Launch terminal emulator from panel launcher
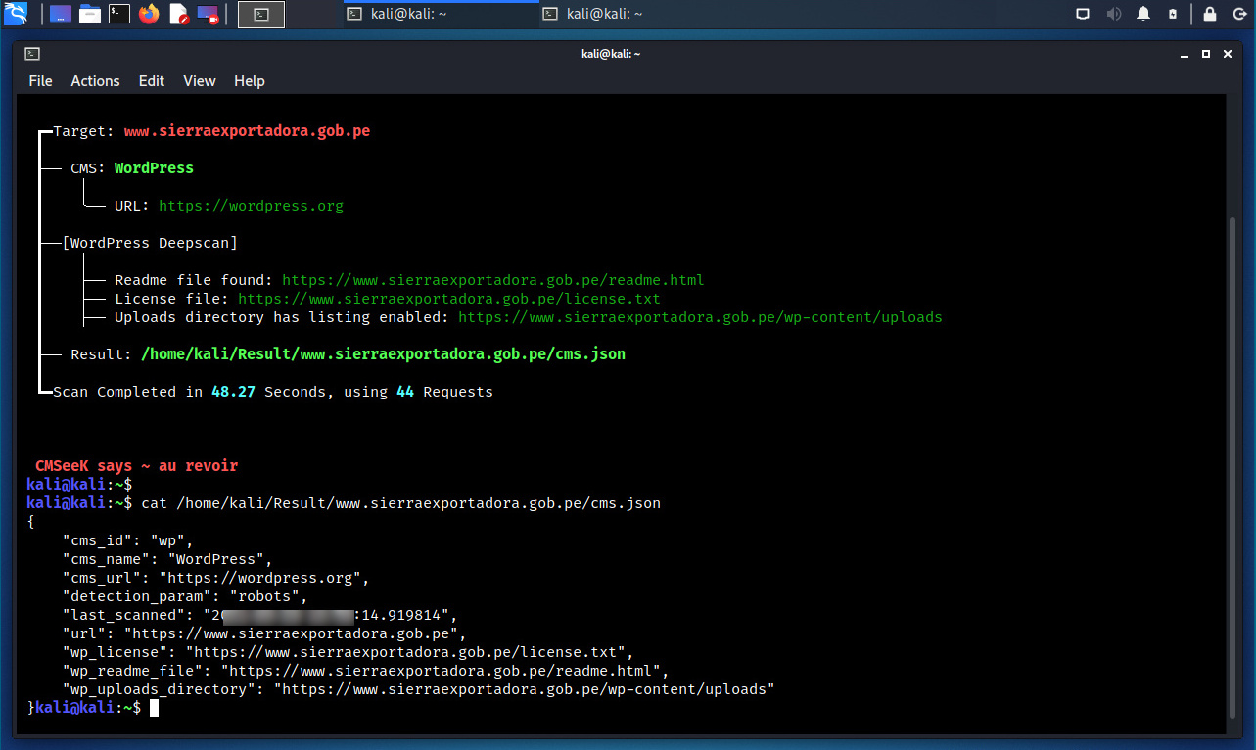 pos(118,14)
